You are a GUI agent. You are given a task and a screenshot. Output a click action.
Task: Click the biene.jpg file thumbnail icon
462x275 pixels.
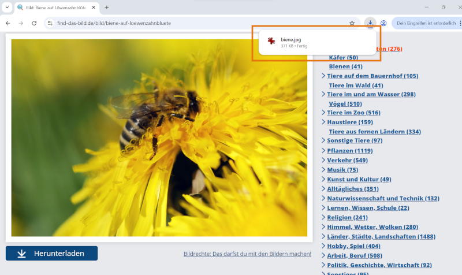click(270, 42)
